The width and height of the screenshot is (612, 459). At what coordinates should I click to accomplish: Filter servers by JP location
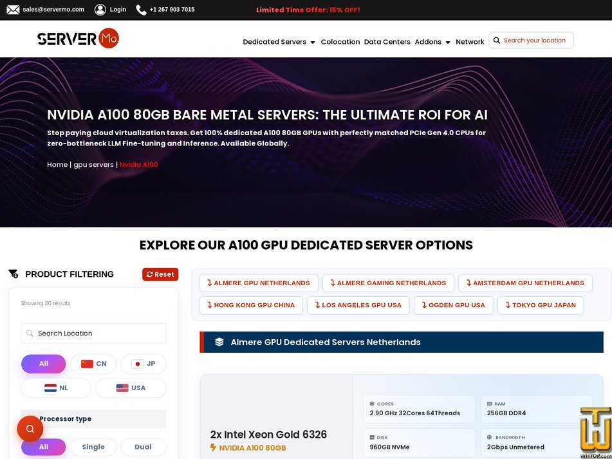(144, 364)
